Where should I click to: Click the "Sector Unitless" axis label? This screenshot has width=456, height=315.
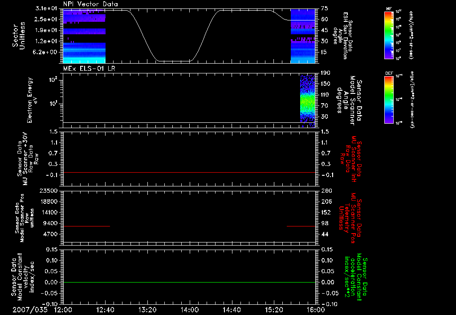[x=19, y=36]
